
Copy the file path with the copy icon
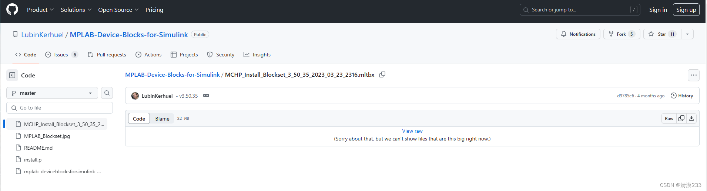coord(382,74)
